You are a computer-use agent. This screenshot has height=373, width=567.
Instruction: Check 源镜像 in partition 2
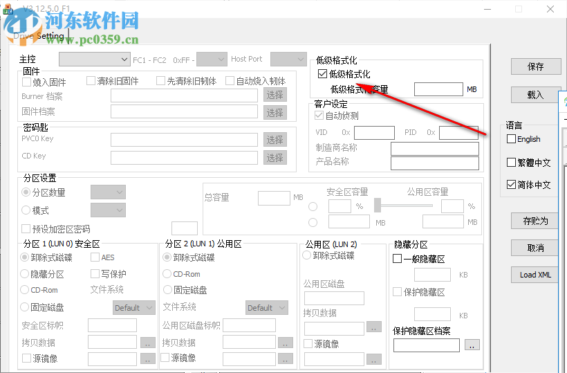click(165, 358)
